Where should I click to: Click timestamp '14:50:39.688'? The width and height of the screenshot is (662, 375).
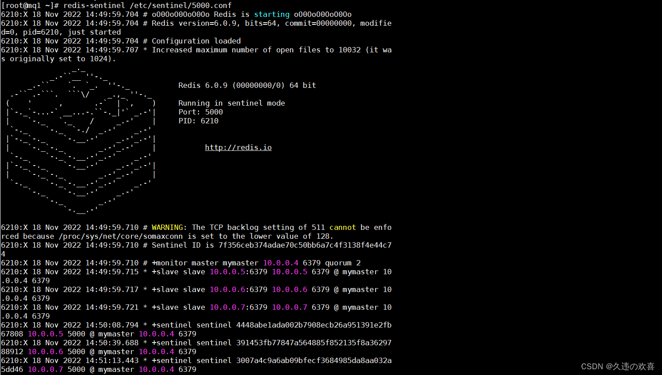(112, 343)
